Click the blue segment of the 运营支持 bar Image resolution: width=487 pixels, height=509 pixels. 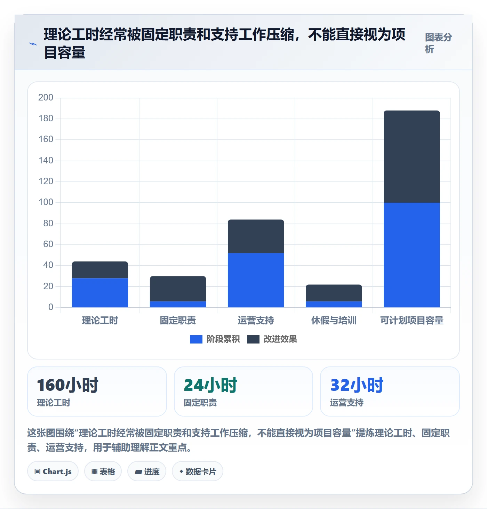[256, 280]
